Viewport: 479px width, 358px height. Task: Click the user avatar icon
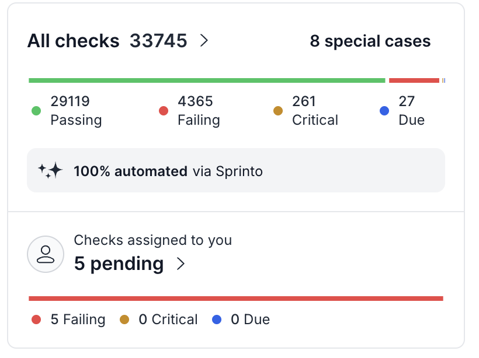[x=46, y=254]
